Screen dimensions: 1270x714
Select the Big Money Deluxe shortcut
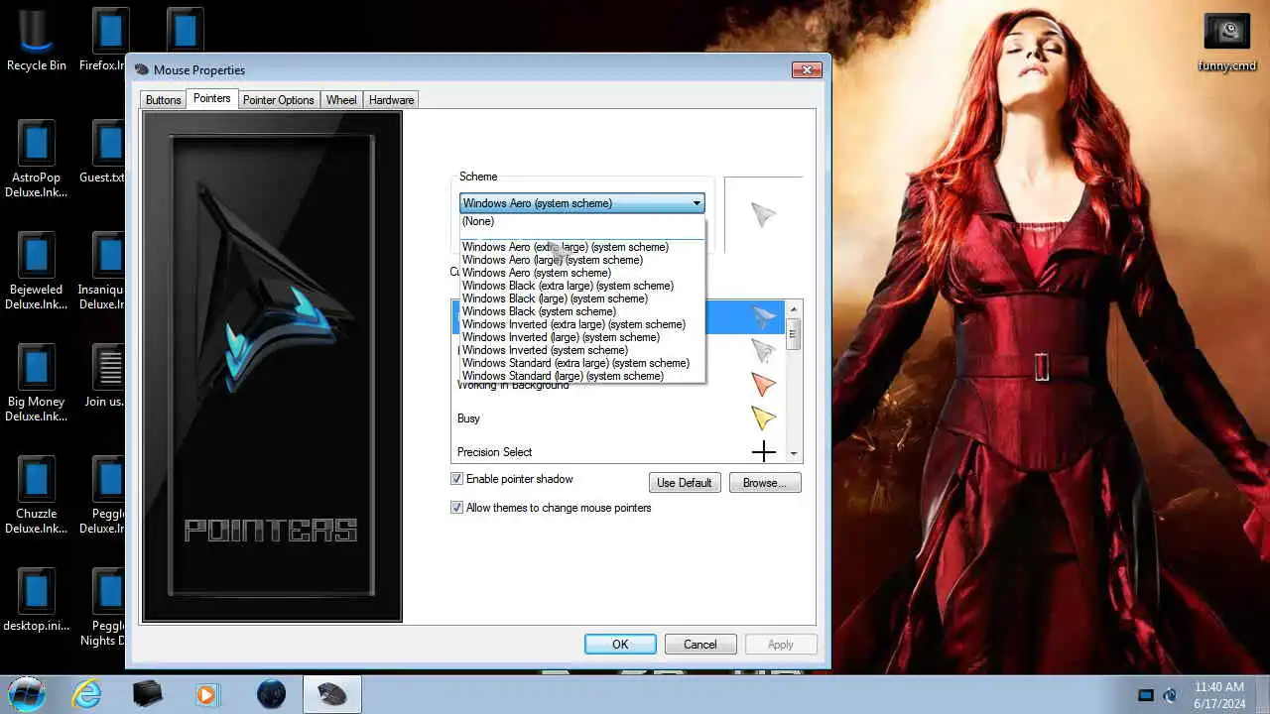click(36, 383)
